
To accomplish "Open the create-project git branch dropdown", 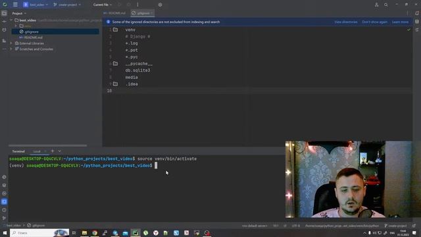I will click(x=67, y=5).
